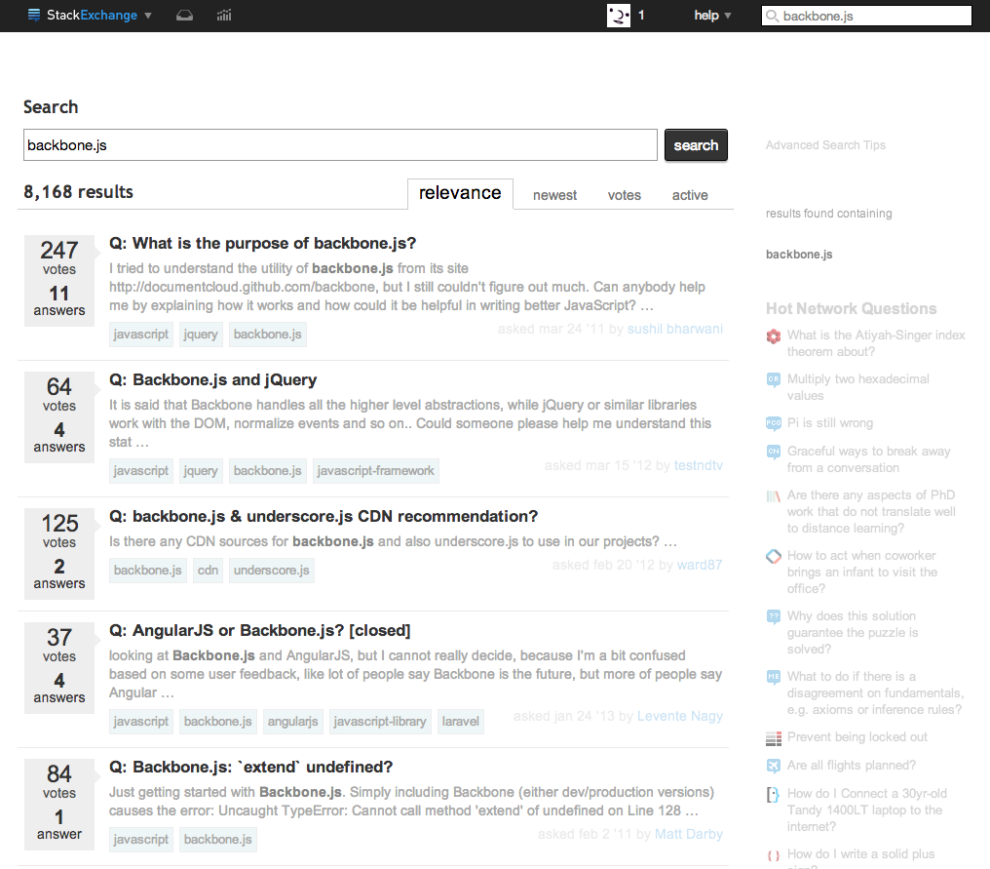Open the Advanced Search Tips link
Image resolution: width=990 pixels, height=869 pixels.
(x=825, y=144)
